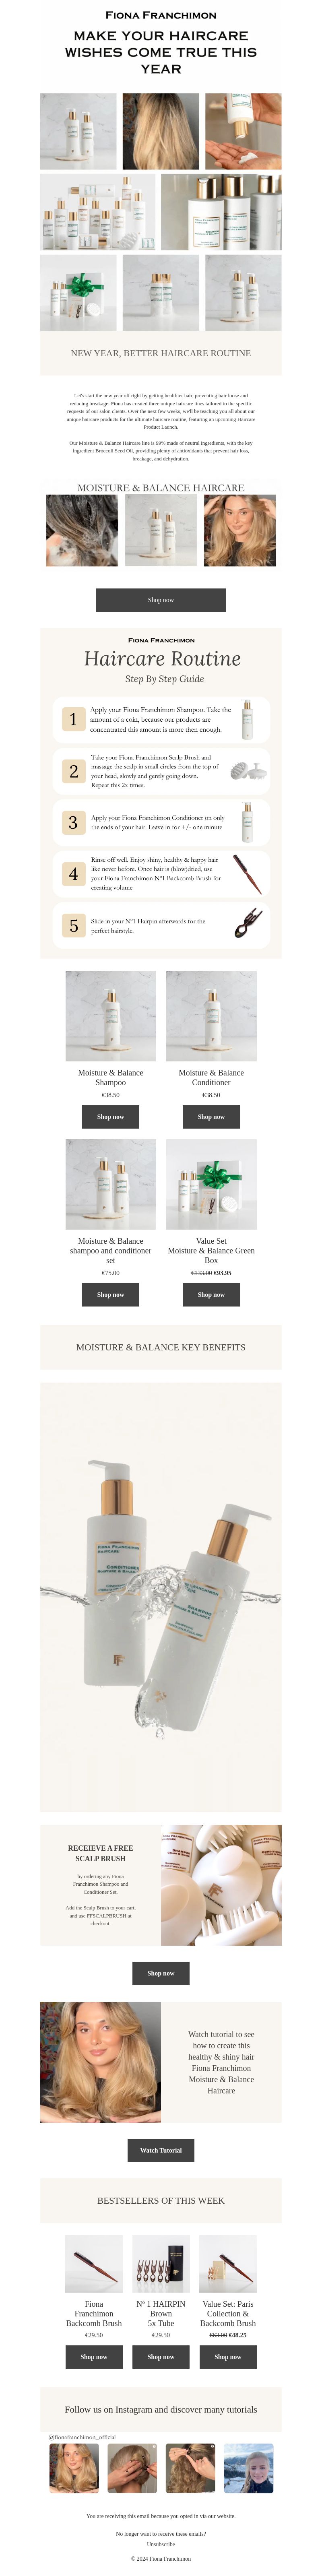Image resolution: width=322 pixels, height=2576 pixels.
Task: Open the Instagram photo of the woman outdoors in snow
Action: tap(248, 2469)
